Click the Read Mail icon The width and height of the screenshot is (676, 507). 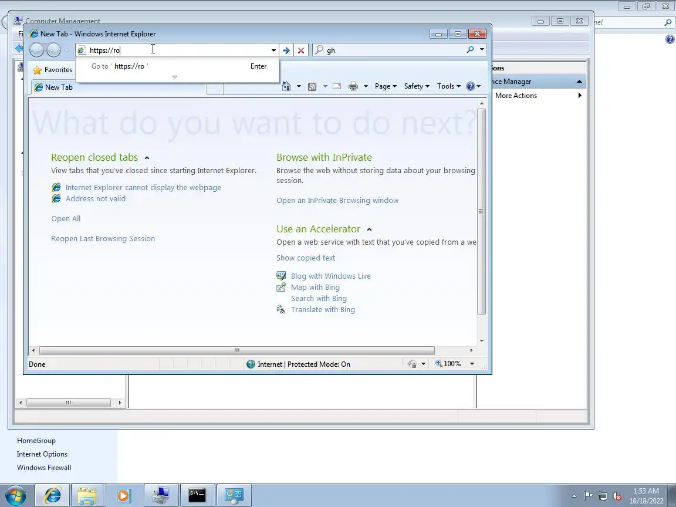337,86
